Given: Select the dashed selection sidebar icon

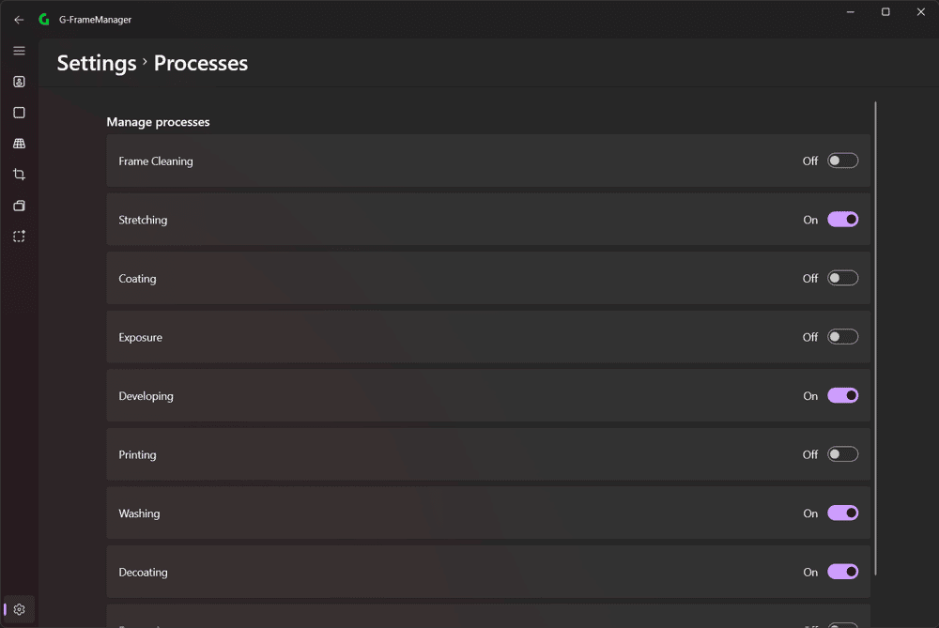Looking at the screenshot, I should pos(19,237).
